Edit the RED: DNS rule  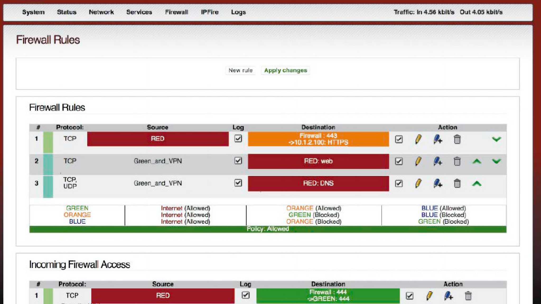tap(418, 183)
